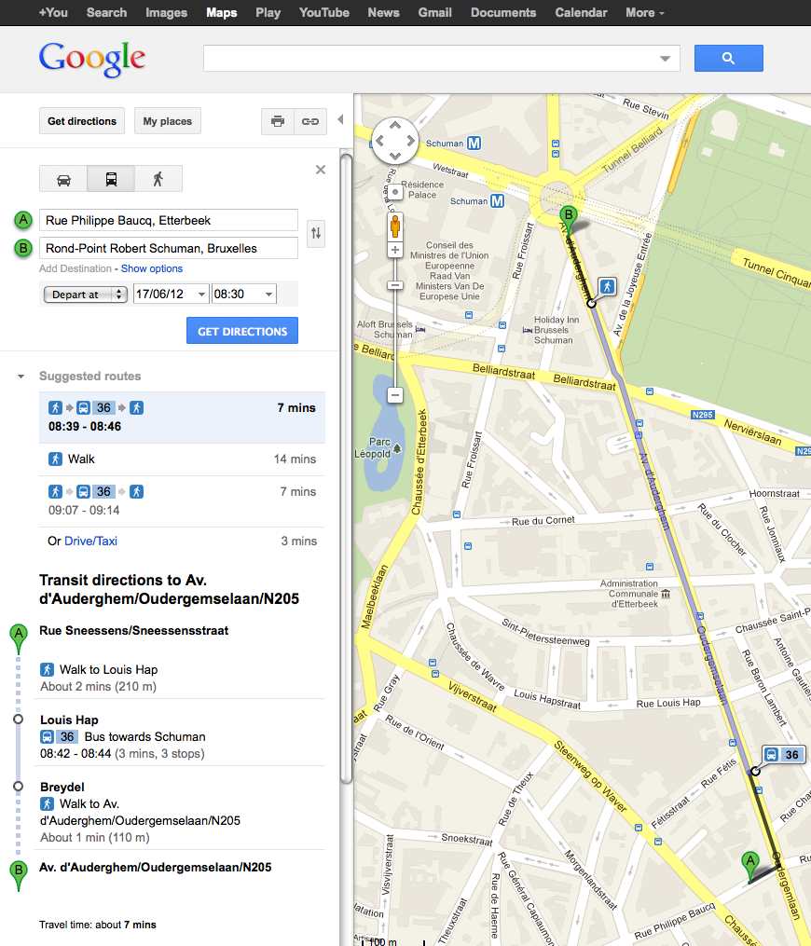Viewport: 811px width, 946px height.
Task: Print the directions with the printer icon
Action: pos(278,121)
